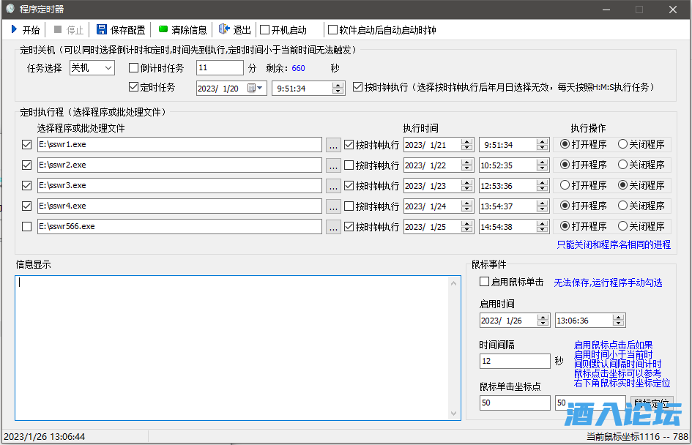Click the 9:51:34 定时任务 time spinner arrows
The width and height of the screenshot is (692, 445).
tap(338, 89)
